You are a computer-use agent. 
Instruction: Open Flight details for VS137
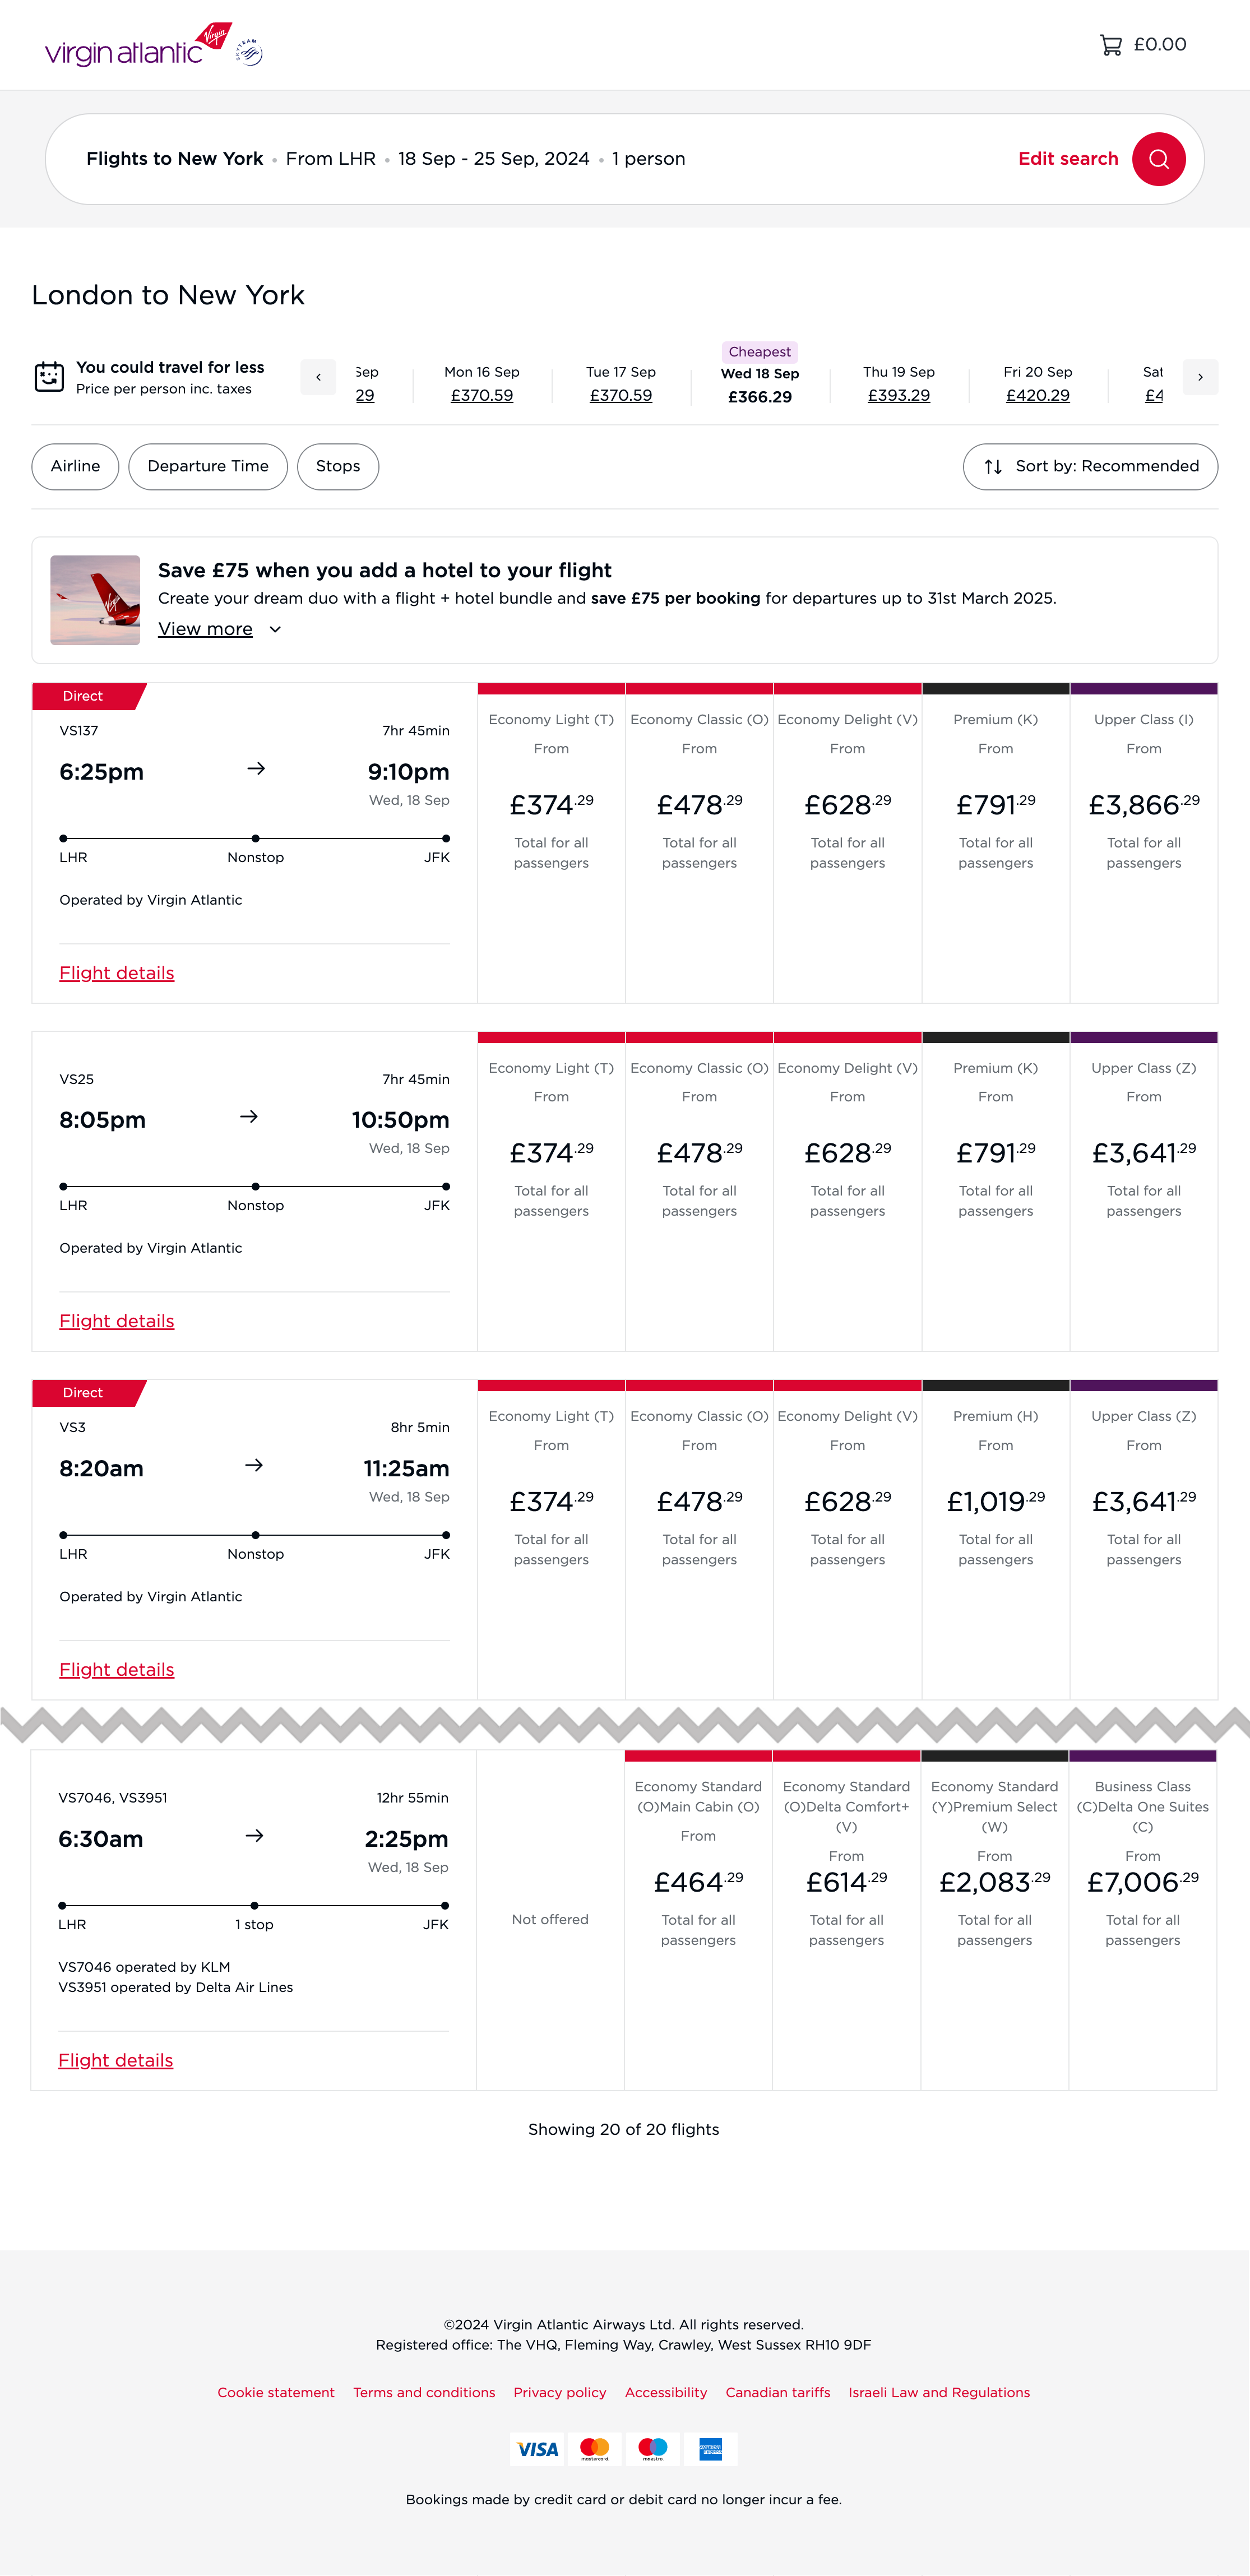(116, 973)
